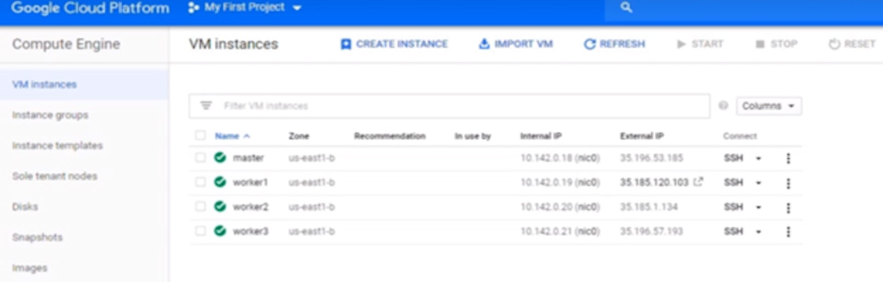Tick the select-all checkbox in table header
The width and height of the screenshot is (883, 282).
(x=200, y=135)
